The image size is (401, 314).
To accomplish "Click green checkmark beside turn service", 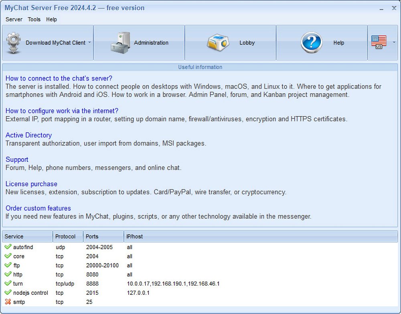I will click(x=8, y=284).
